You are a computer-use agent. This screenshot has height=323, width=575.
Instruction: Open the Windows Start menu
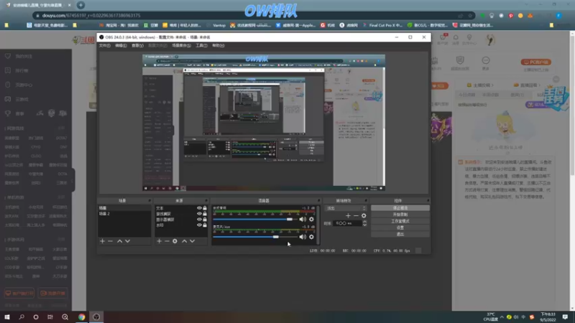pos(7,317)
